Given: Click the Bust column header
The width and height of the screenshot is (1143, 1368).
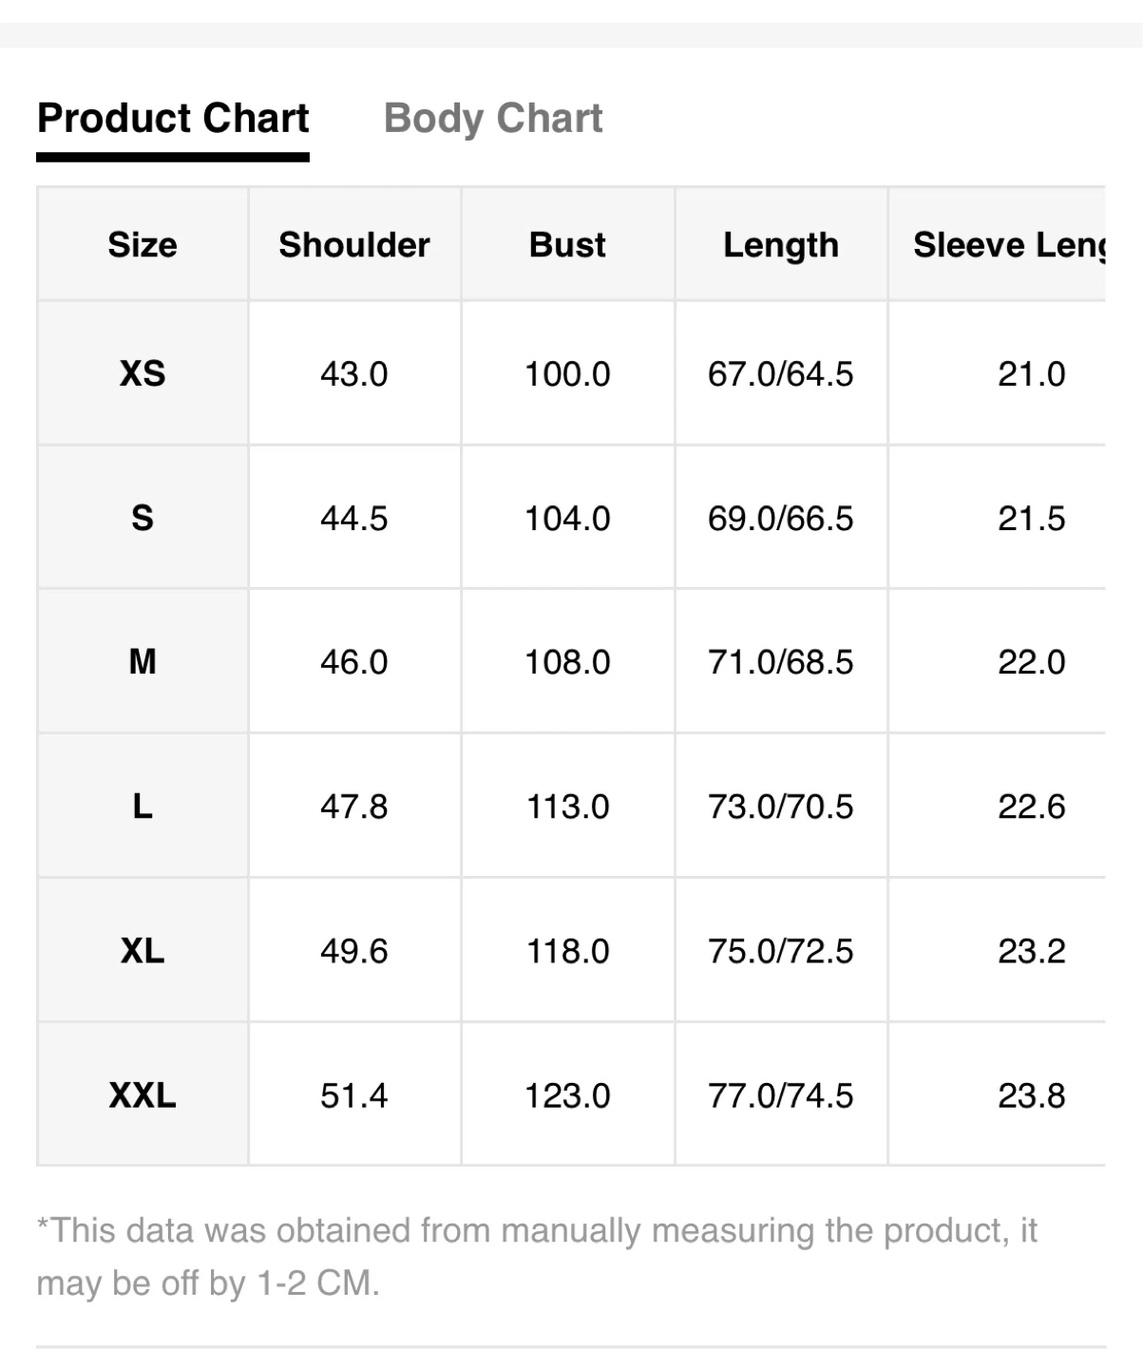Looking at the screenshot, I should point(567,244).
